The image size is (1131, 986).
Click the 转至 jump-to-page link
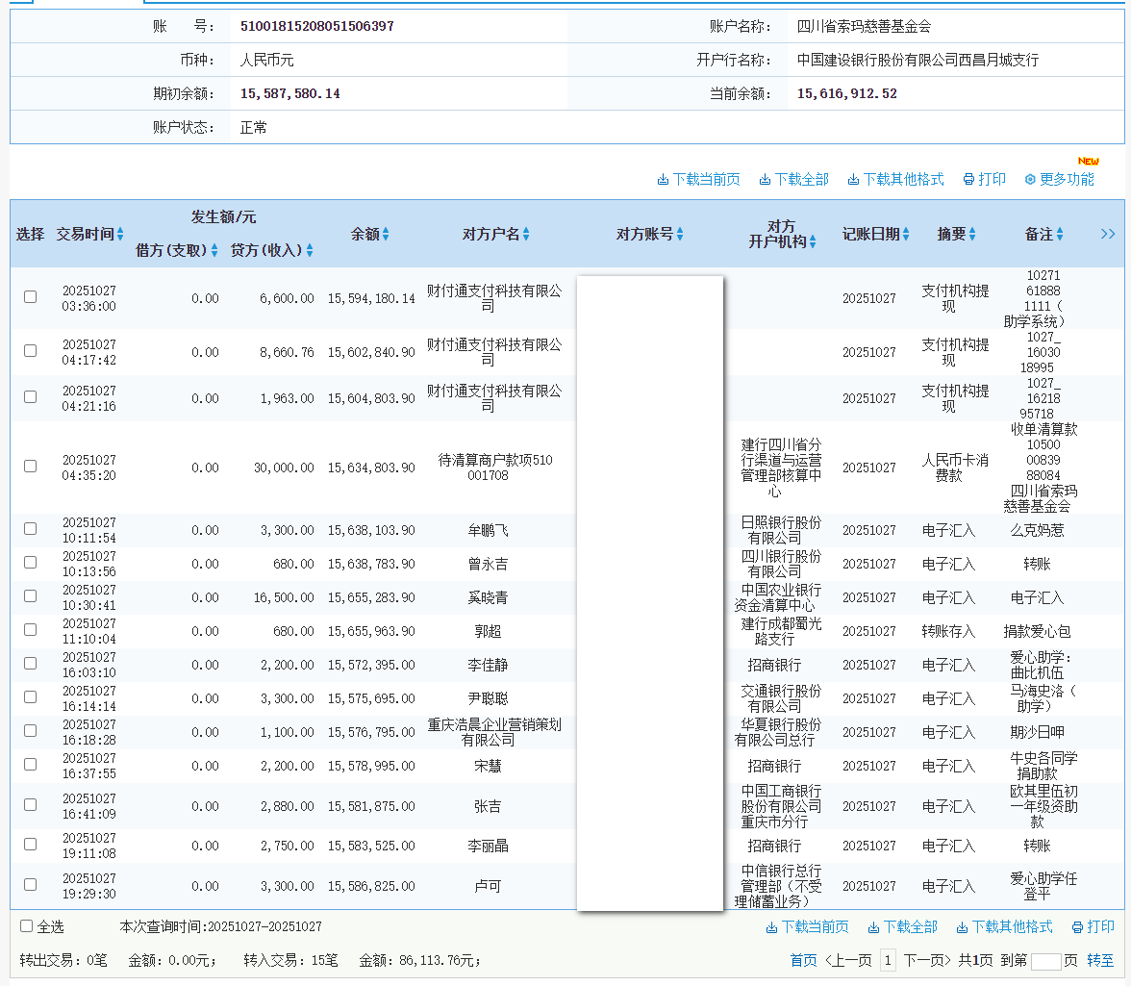[1102, 959]
